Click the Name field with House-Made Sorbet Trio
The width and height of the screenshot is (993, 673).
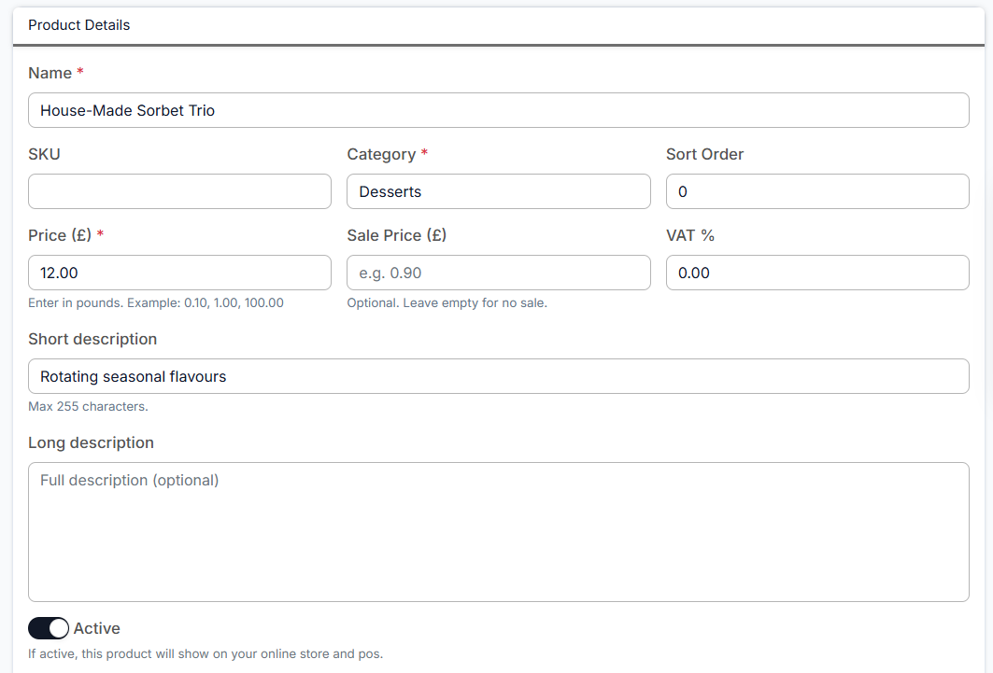(498, 110)
